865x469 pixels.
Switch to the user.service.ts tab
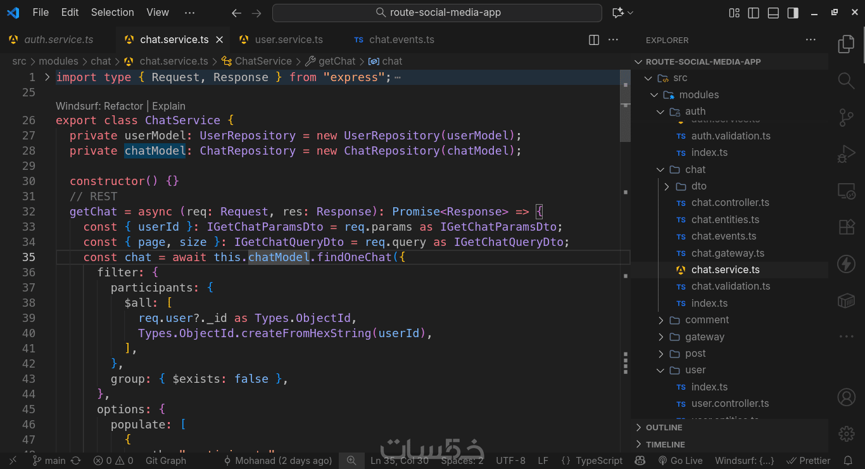tap(289, 40)
